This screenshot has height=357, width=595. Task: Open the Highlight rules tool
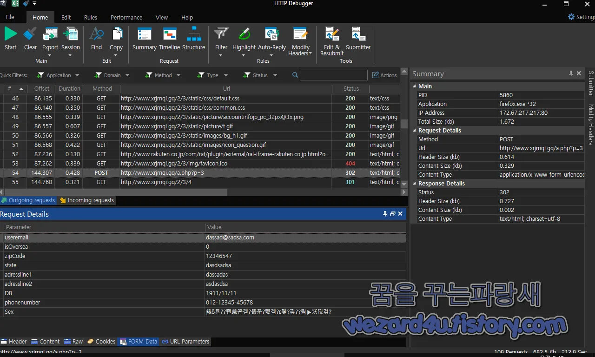244,41
